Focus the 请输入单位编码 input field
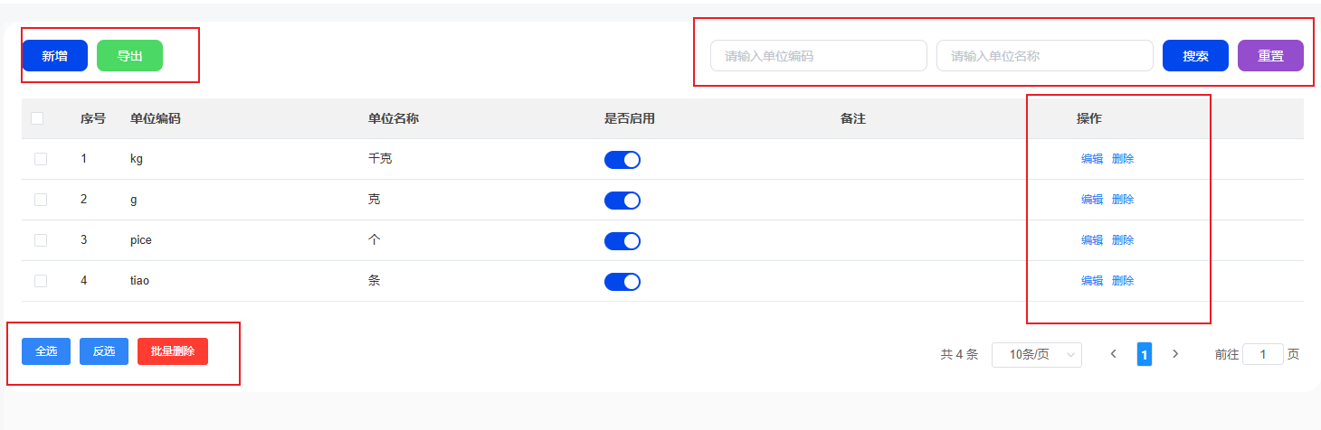This screenshot has height=430, width=1321. (819, 56)
